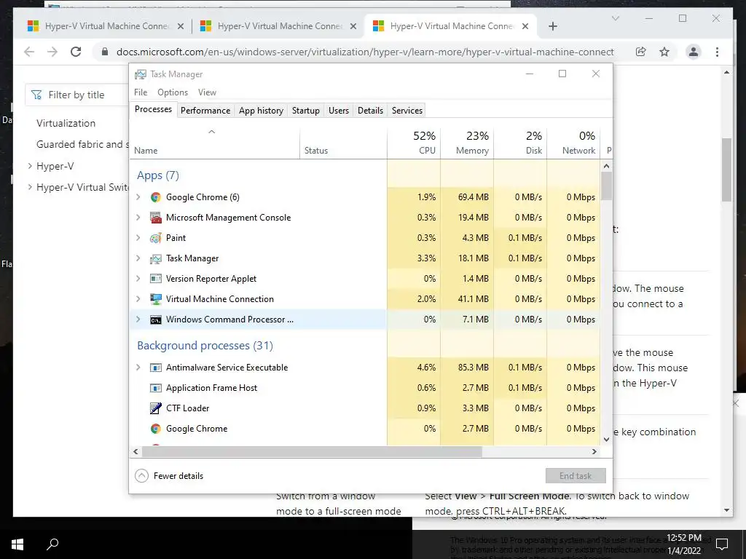Click the filter icon in Filter by title
The image size is (746, 559).
pos(36,95)
